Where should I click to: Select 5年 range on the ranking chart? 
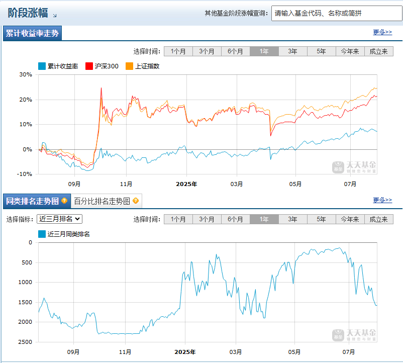click(322, 219)
